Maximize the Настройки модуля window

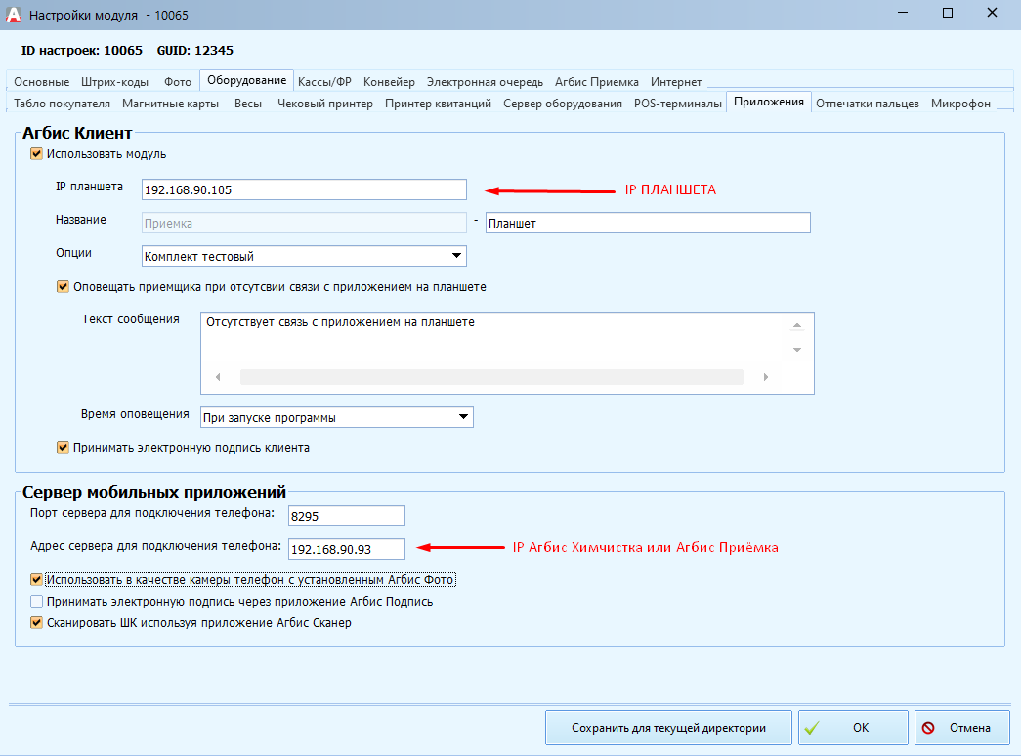click(948, 13)
